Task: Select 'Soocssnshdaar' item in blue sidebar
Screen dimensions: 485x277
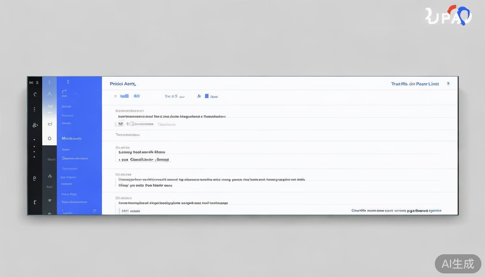Action: click(x=75, y=158)
